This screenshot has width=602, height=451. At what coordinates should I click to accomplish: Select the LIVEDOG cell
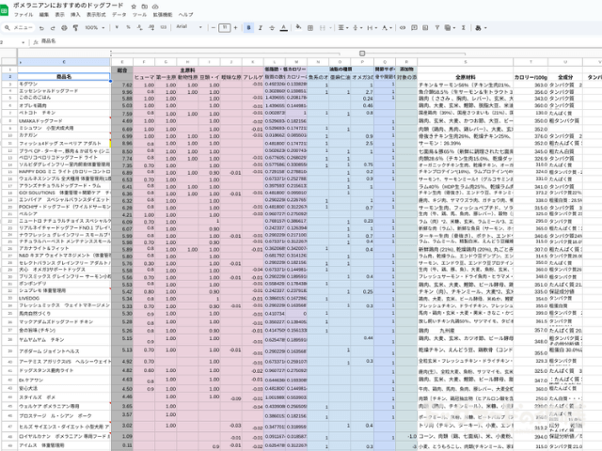point(64,299)
